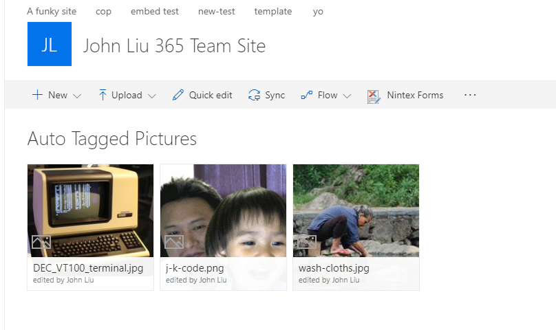
Task: Open the 'embed test' navigation link
Action: coord(155,12)
